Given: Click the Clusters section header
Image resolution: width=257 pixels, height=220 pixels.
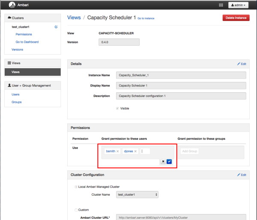Looking at the screenshot, I should click(x=33, y=18).
